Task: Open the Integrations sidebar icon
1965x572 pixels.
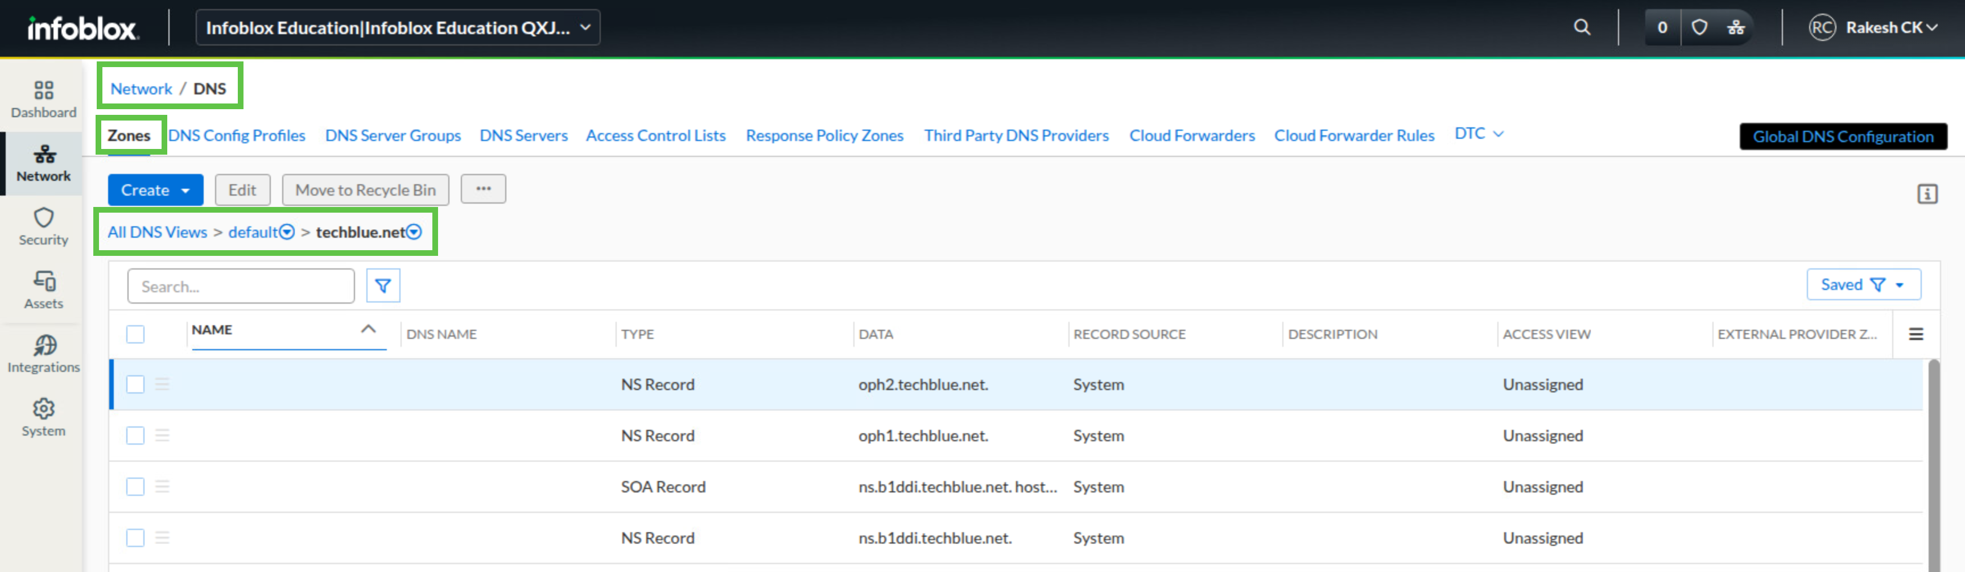Action: click(43, 355)
